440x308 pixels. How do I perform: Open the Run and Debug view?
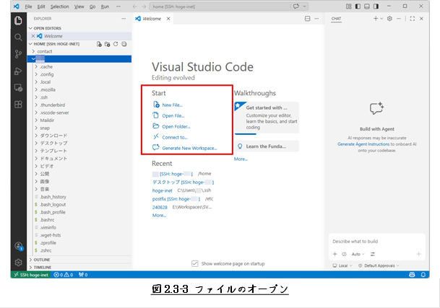(18, 71)
